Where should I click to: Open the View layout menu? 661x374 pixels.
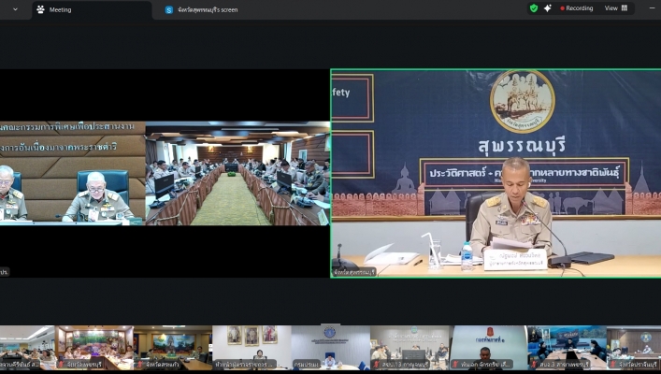[x=616, y=8]
